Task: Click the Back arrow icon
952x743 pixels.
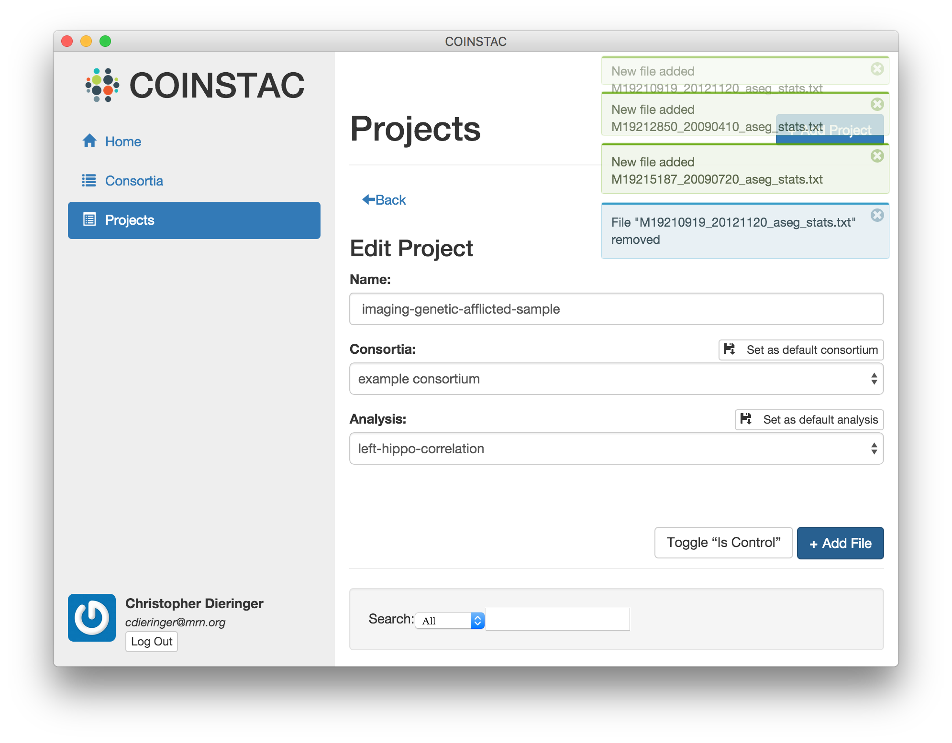Action: coord(368,199)
